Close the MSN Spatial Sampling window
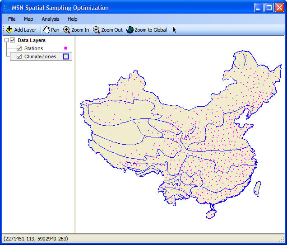Viewport: 287px width, 245px height. 279,8
